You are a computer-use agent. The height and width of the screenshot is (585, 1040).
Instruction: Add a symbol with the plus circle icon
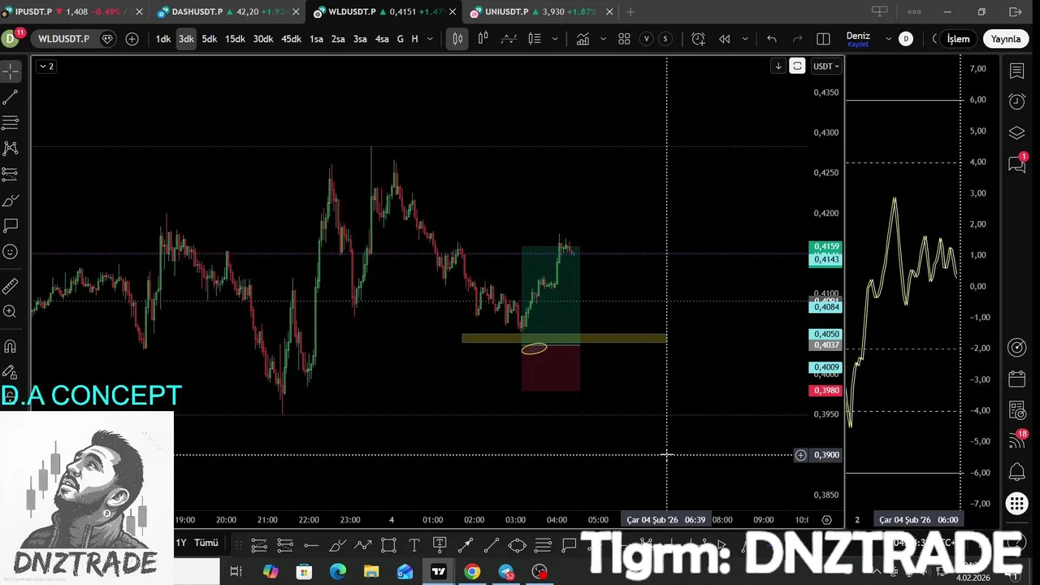[132, 39]
